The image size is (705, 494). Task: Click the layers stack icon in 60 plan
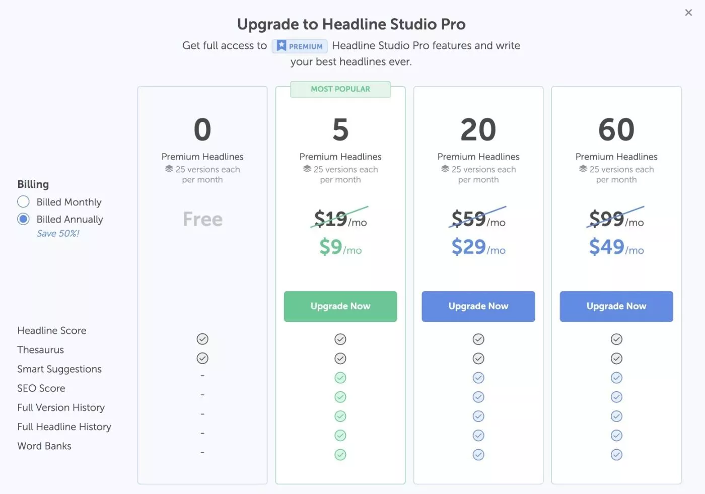tap(583, 169)
